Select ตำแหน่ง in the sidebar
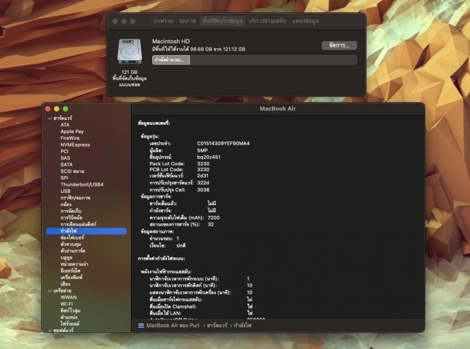The height and width of the screenshot is (349, 470). (x=69, y=317)
